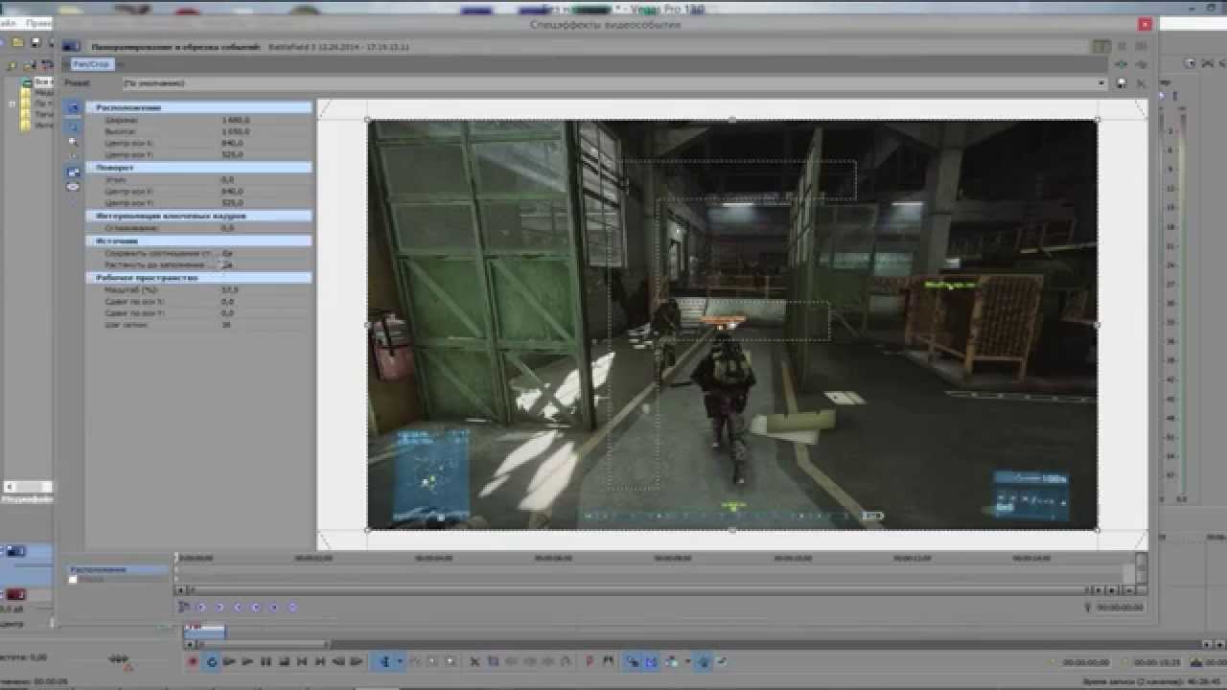The image size is (1227, 690).
Task: Toggle the Lock Aspect Ratio tool
Action: (x=73, y=172)
